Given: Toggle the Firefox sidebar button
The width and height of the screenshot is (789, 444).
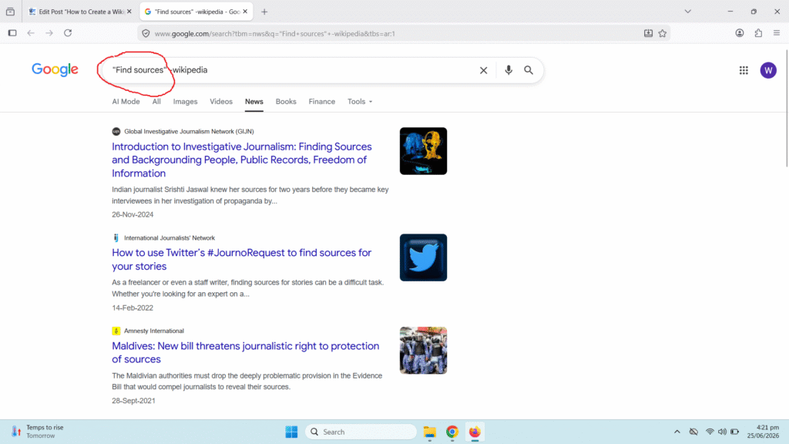Looking at the screenshot, I should click(x=12, y=33).
